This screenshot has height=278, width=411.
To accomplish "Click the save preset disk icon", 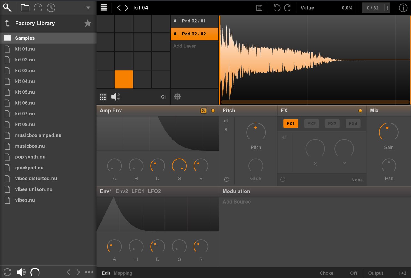I will click(x=259, y=8).
